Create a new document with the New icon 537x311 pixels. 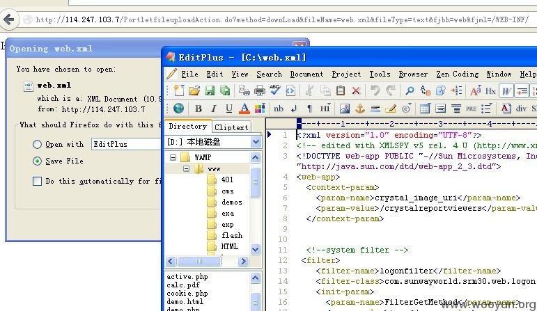point(179,90)
